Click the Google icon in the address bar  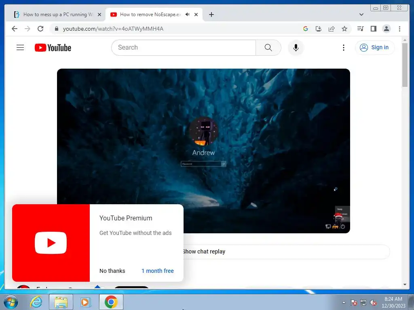306,29
